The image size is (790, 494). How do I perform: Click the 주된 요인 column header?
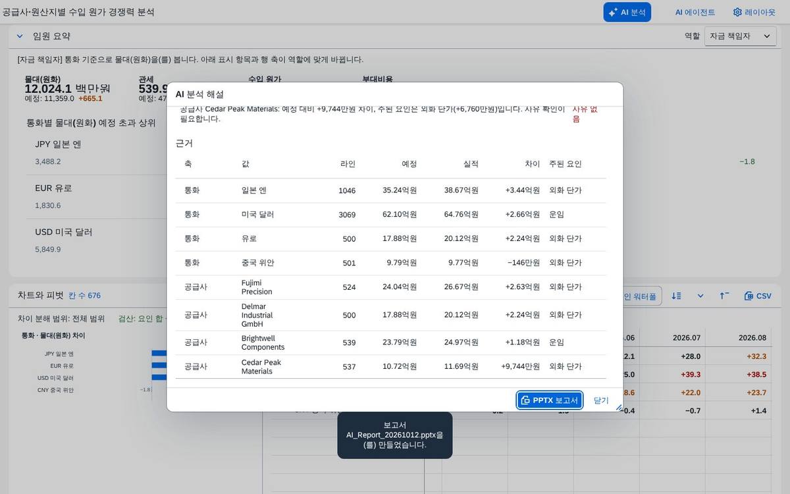click(x=566, y=164)
